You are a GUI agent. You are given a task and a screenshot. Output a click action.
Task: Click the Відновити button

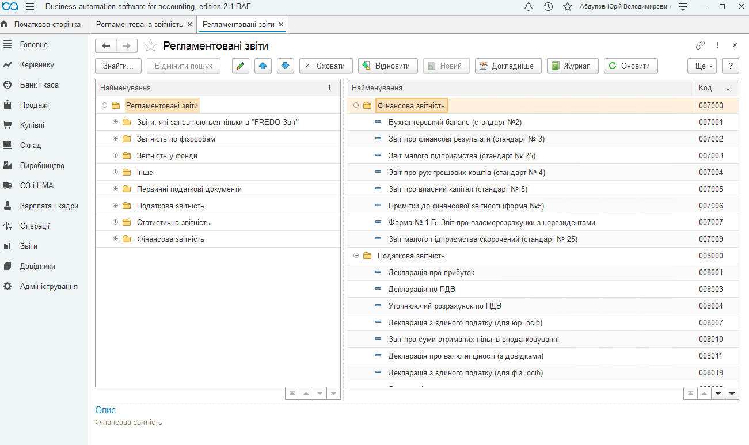coord(387,66)
